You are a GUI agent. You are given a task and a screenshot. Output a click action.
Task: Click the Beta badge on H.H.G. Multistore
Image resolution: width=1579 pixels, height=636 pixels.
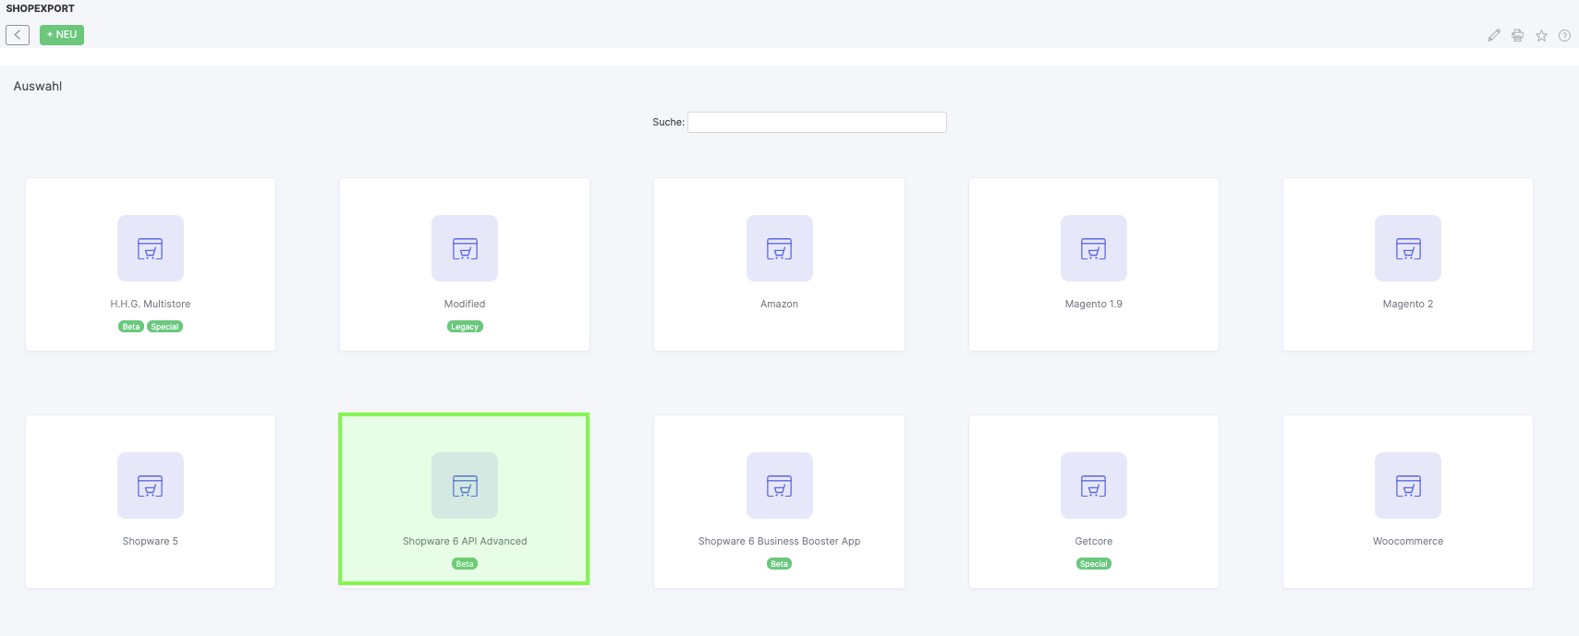coord(131,327)
